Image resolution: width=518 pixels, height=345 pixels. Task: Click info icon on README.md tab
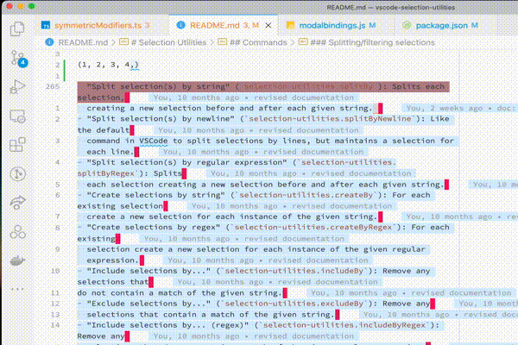(180, 25)
